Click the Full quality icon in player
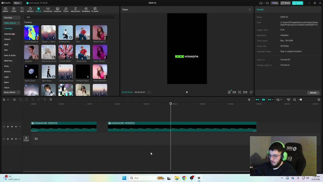The image size is (323, 182). pos(234,92)
